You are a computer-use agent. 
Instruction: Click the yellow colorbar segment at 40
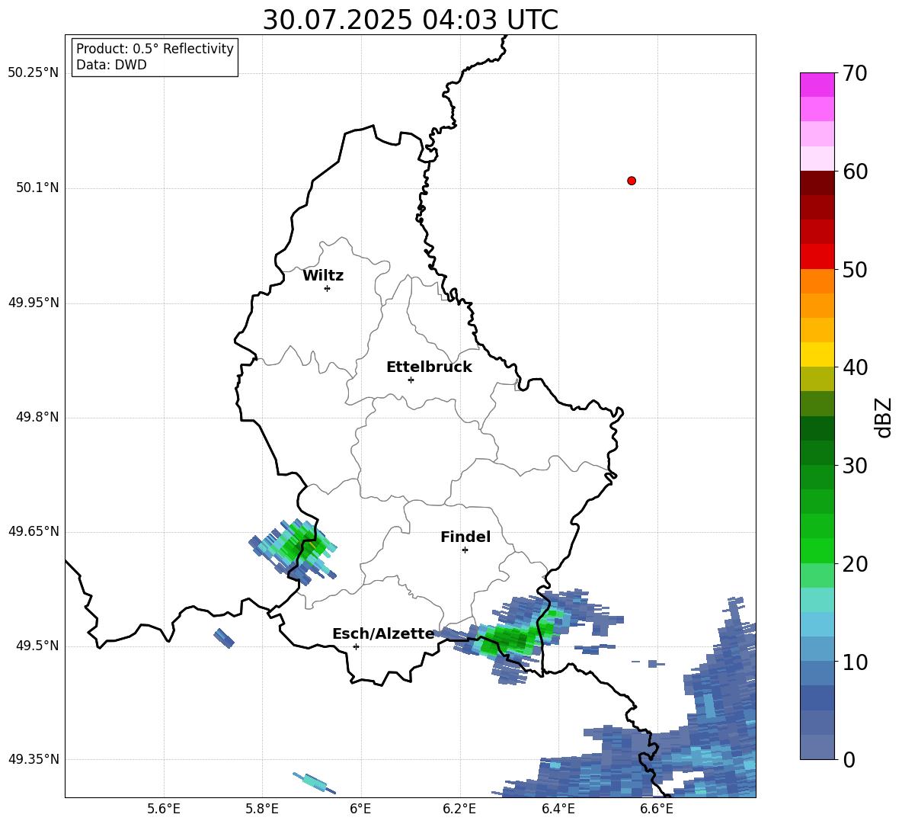coord(817,354)
